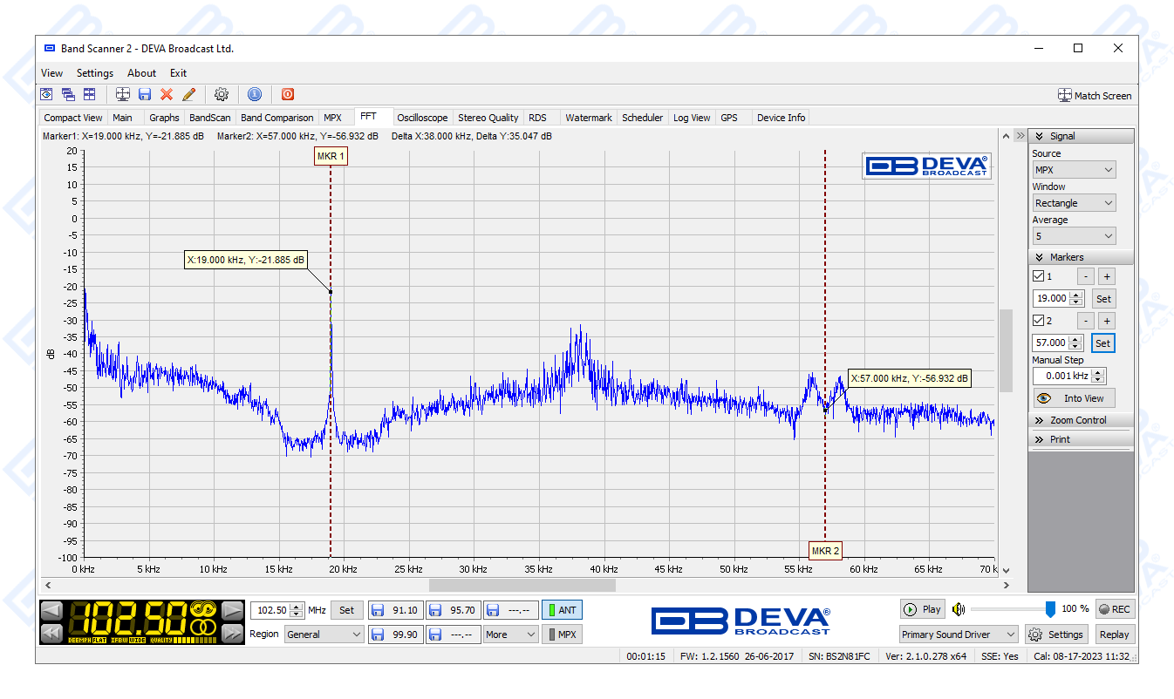The height and width of the screenshot is (699, 1174).
Task: Click the Manual Step input field
Action: pos(1061,377)
